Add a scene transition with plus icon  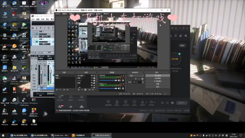tap(136, 79)
